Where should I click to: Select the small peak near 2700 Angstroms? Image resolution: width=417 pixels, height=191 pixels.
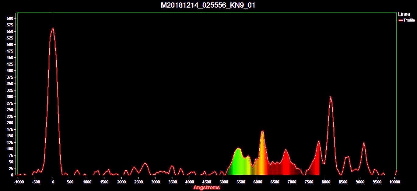(145, 163)
